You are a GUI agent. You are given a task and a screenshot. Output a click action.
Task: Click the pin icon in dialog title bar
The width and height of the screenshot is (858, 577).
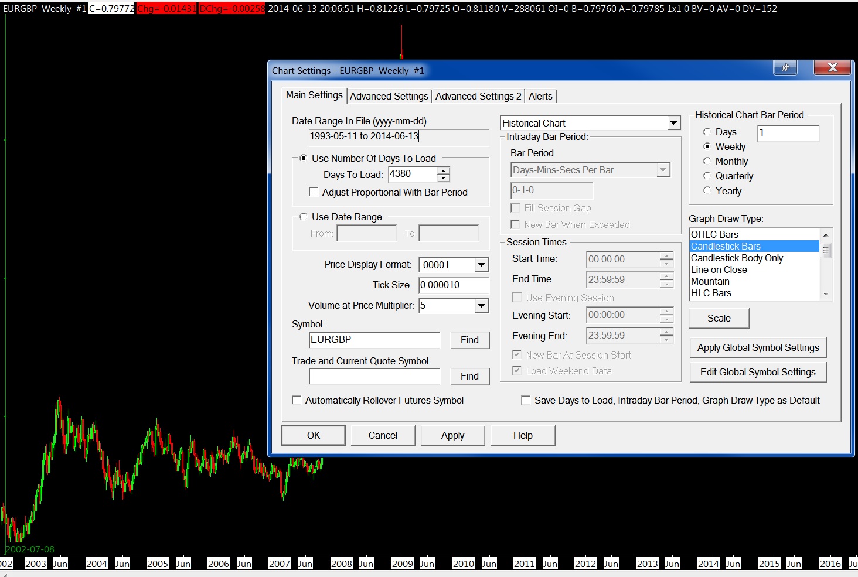(785, 67)
